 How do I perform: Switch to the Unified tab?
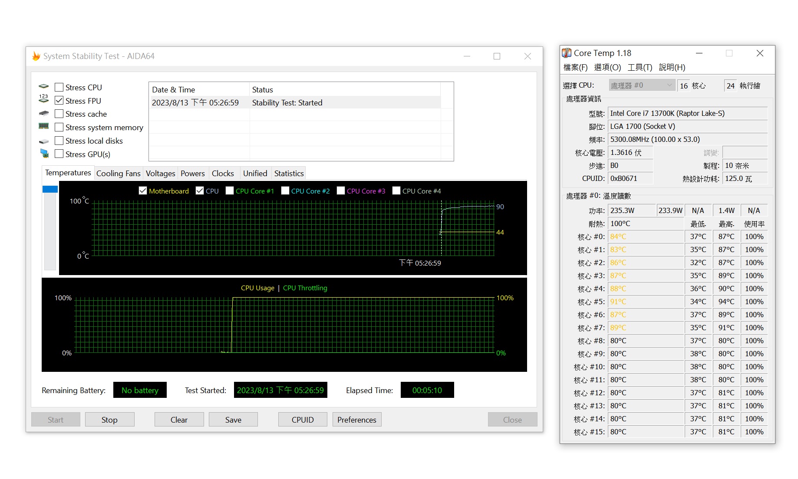pos(255,174)
